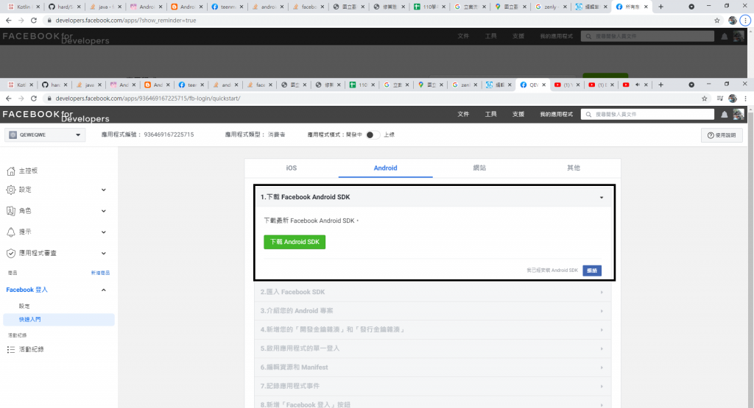Expand step 3 介紹您的 Android 專案
This screenshot has width=754, height=408.
pos(433,310)
